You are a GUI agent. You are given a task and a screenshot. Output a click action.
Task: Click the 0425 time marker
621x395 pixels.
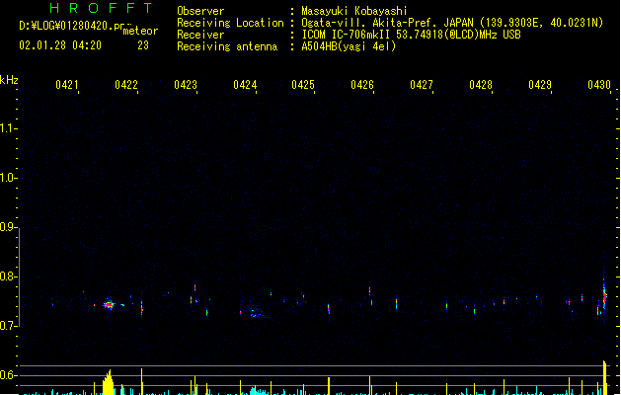point(303,85)
